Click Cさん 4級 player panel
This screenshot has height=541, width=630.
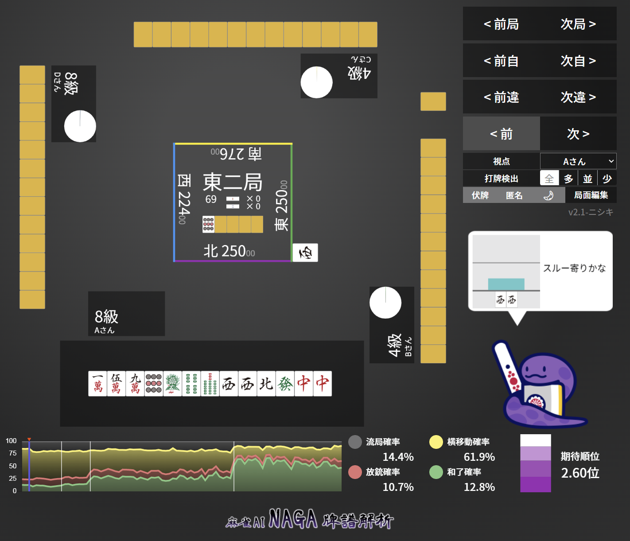point(339,76)
